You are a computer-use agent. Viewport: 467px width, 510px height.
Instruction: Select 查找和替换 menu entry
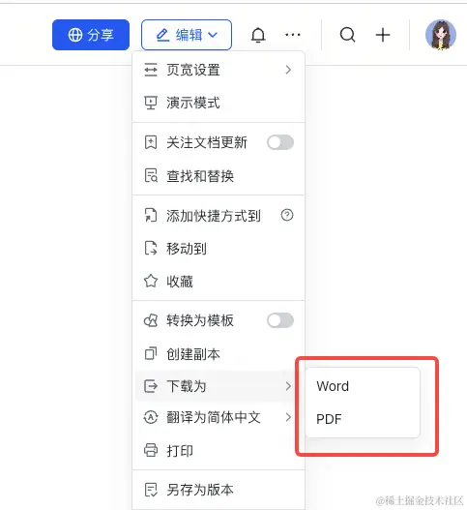tap(219, 176)
